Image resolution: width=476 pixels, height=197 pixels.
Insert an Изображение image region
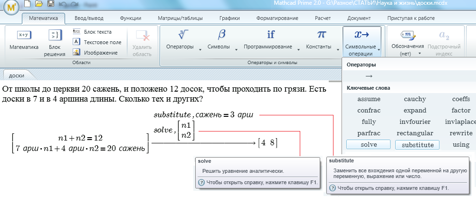tap(95, 53)
